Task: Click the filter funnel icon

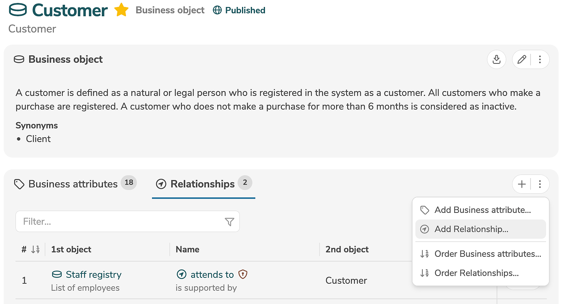Action: (x=229, y=222)
